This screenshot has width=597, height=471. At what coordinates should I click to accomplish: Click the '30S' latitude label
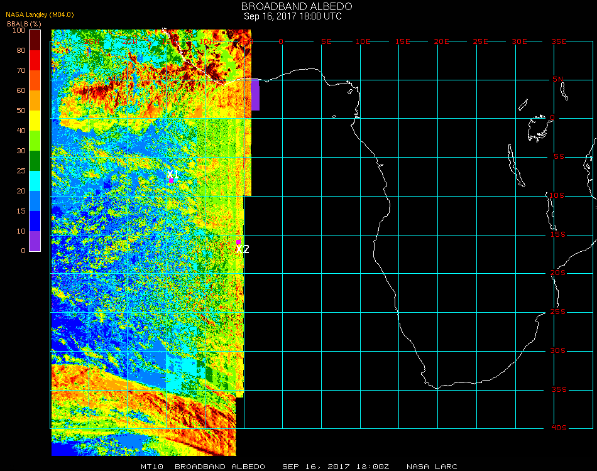pyautogui.click(x=558, y=350)
